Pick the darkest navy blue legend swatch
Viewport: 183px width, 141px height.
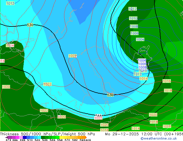(x=25, y=137)
